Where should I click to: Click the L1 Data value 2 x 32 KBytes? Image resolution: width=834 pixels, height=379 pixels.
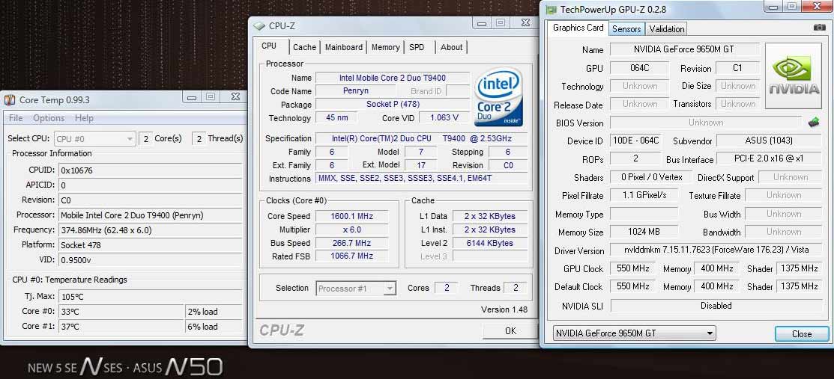tap(489, 216)
